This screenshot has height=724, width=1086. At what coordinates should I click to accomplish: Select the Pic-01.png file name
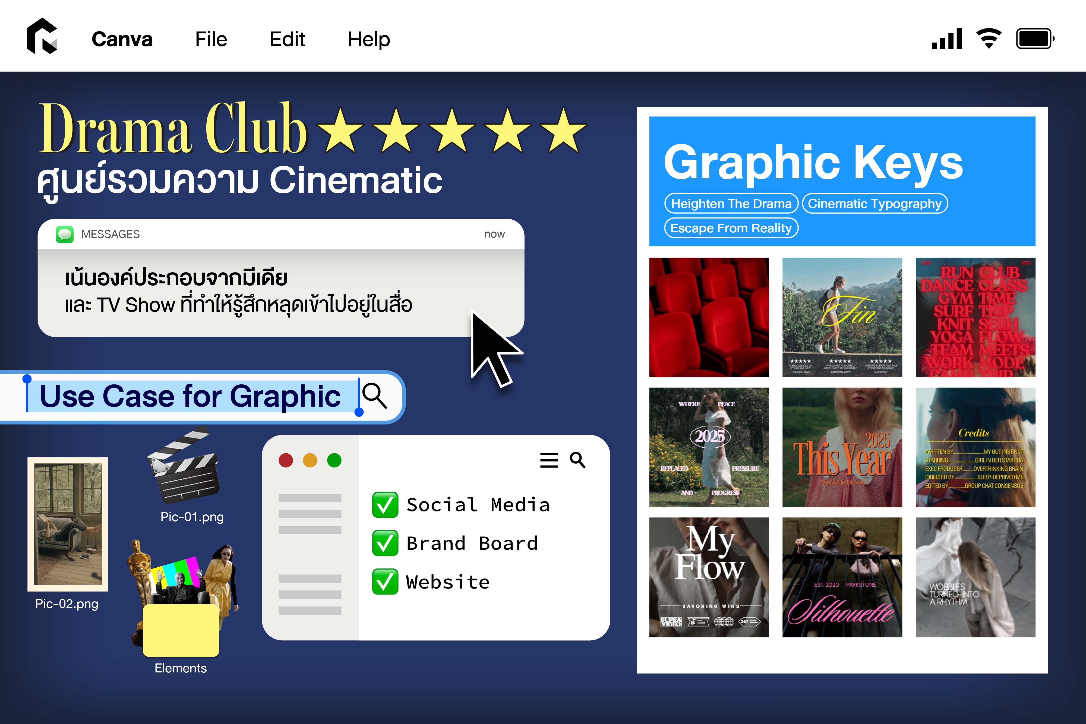[x=192, y=517]
